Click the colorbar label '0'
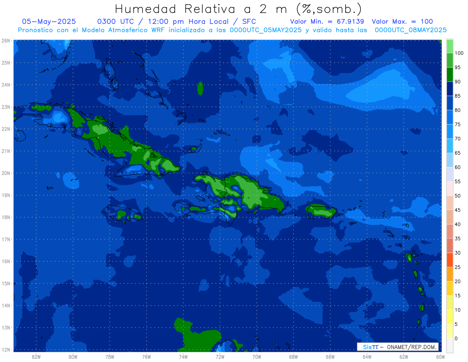The height and width of the screenshot is (362, 468). [456, 338]
